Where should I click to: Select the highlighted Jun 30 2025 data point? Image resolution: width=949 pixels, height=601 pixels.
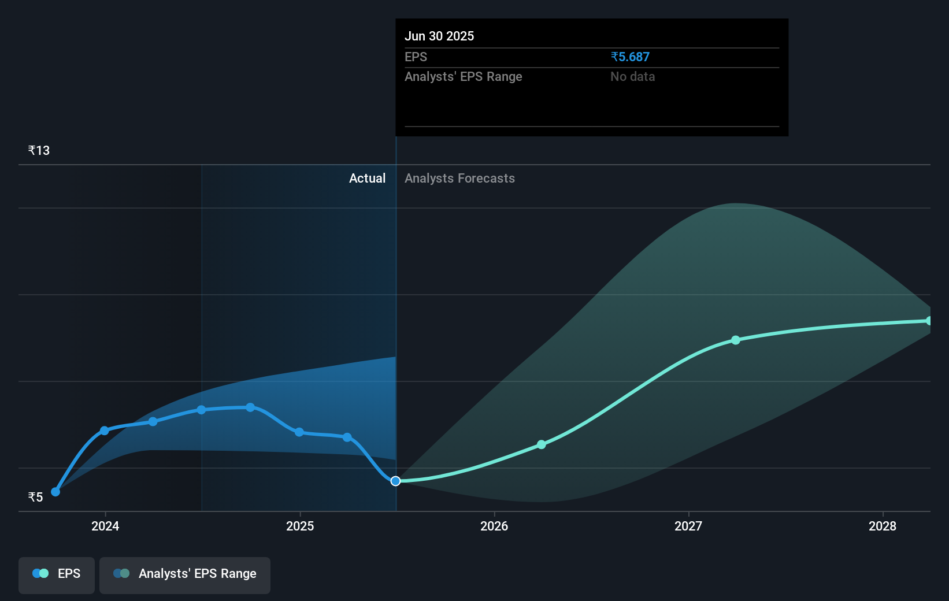(395, 481)
